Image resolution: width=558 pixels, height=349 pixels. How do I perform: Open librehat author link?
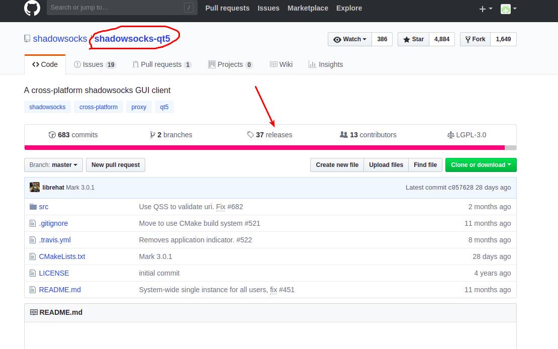coord(53,187)
